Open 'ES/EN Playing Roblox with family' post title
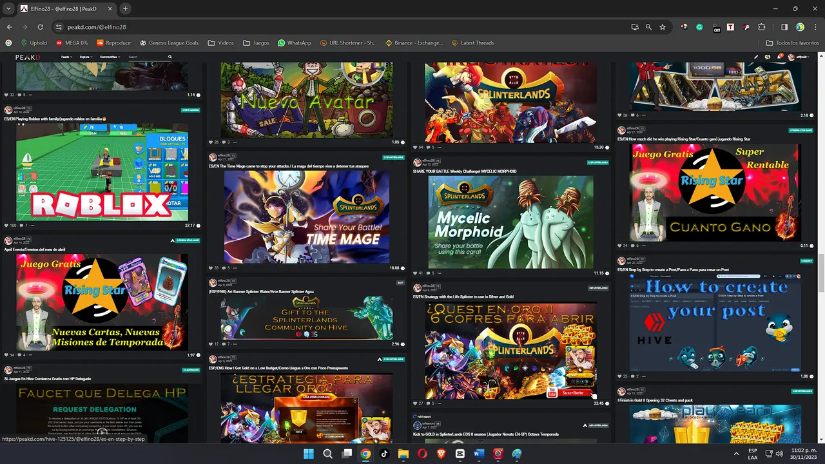 55,119
